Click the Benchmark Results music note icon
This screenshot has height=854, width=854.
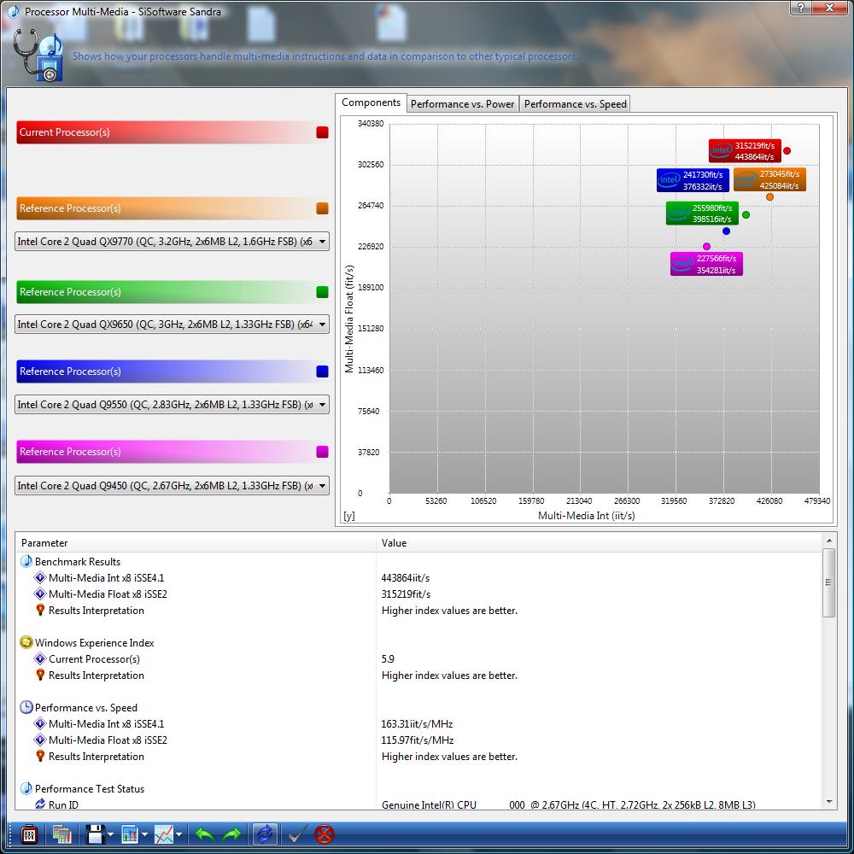[x=26, y=562]
